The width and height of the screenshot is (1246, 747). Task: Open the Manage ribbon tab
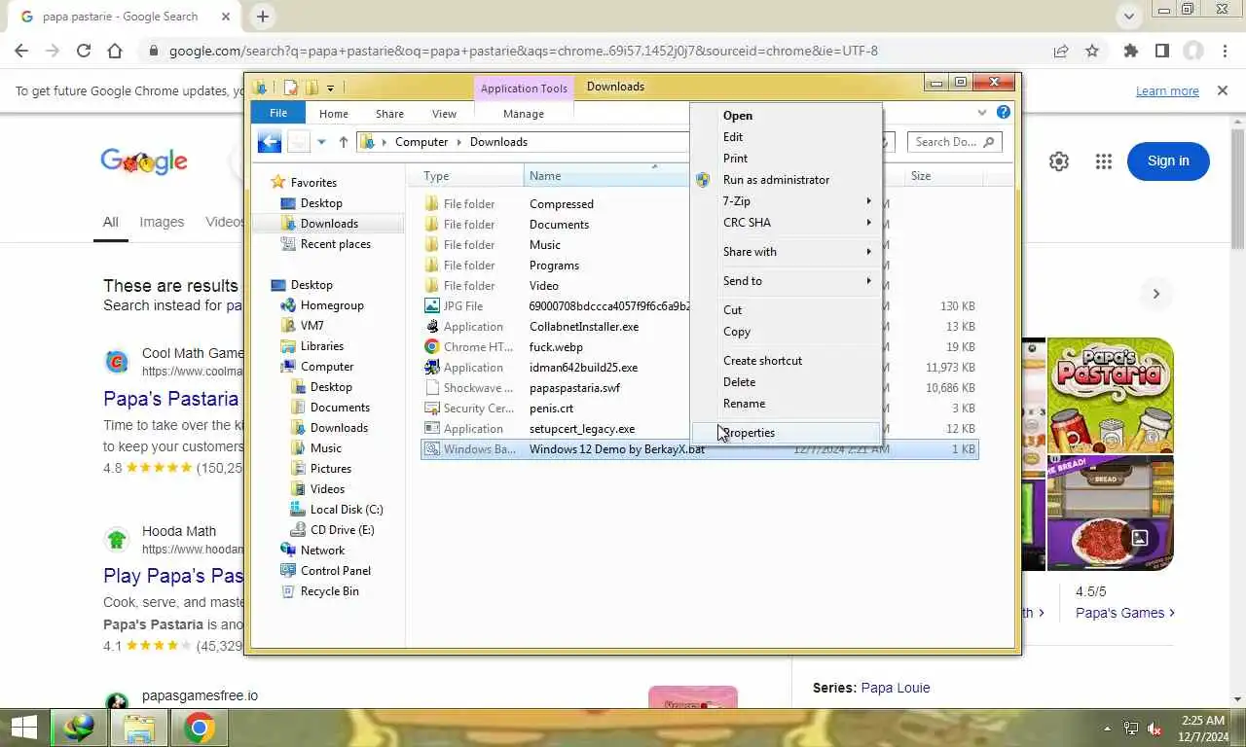[524, 114]
